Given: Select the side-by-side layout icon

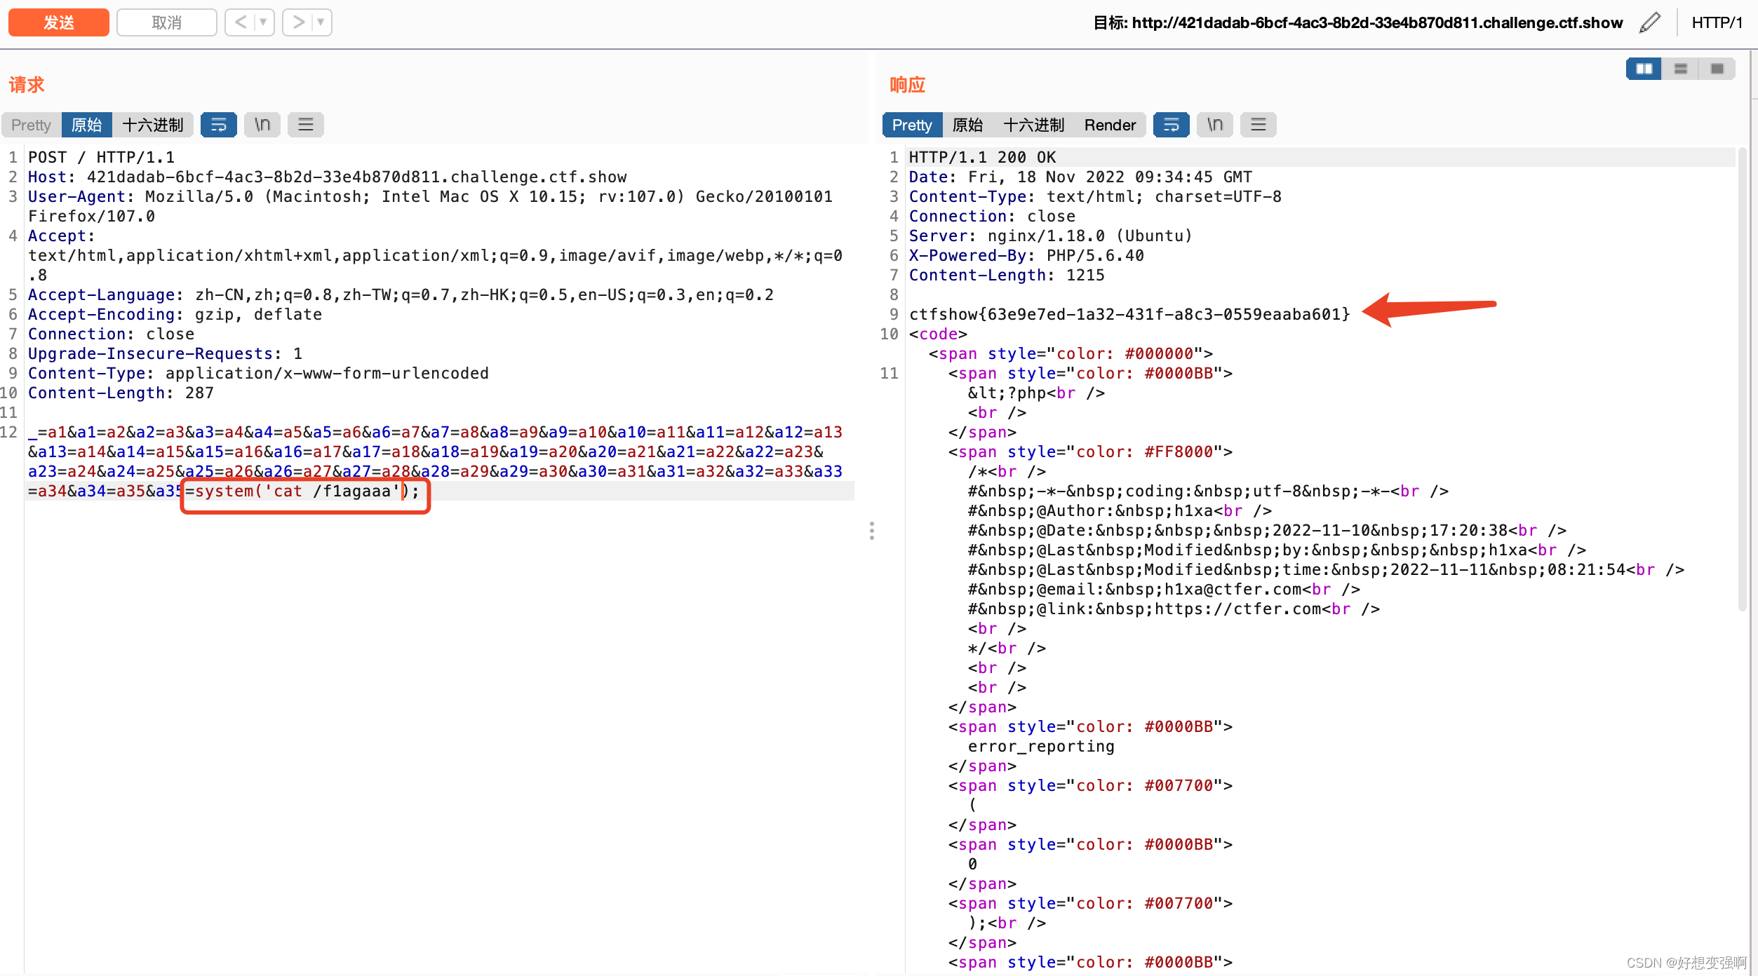Looking at the screenshot, I should [x=1644, y=69].
